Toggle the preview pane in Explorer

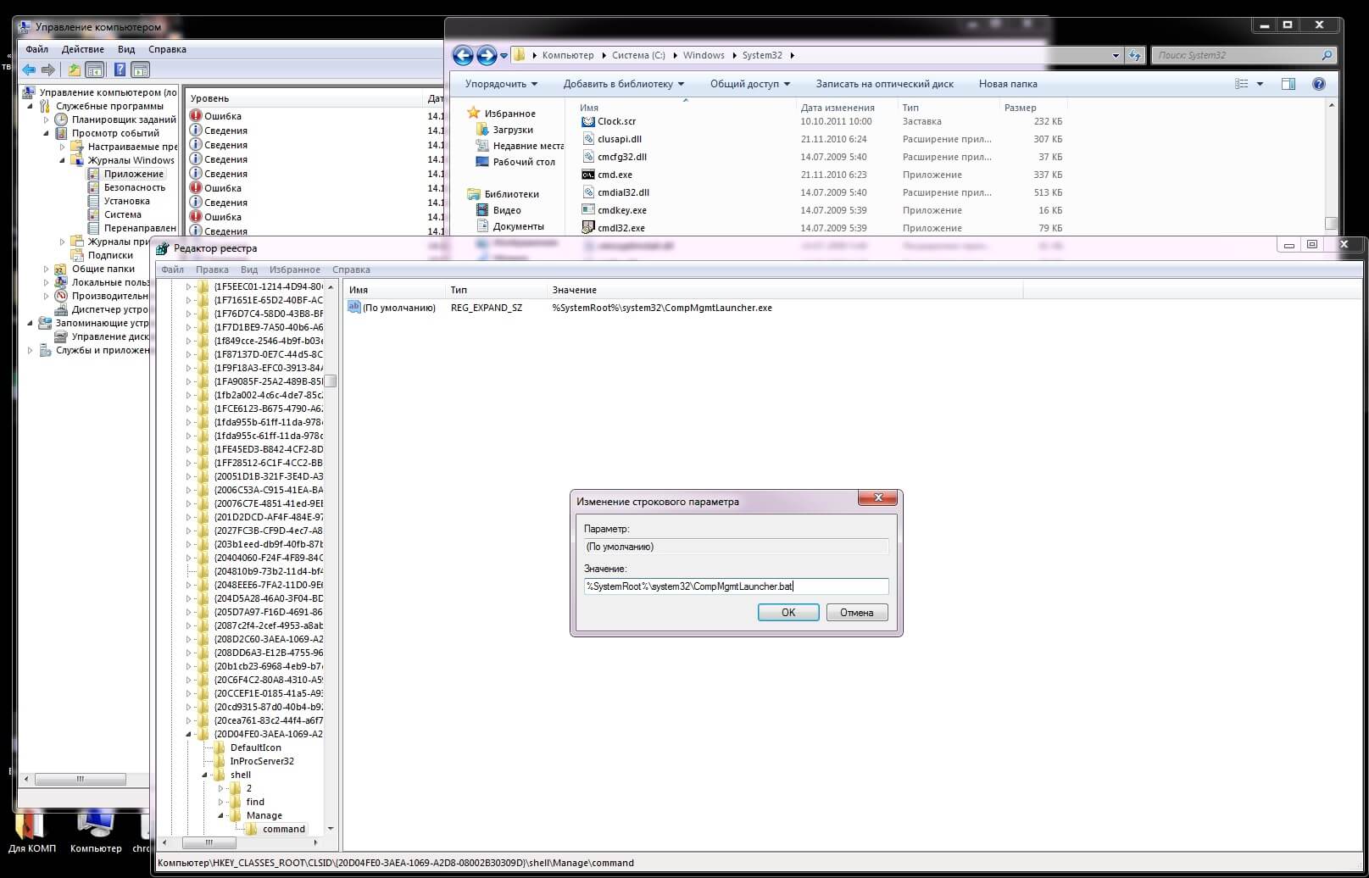tap(1288, 84)
